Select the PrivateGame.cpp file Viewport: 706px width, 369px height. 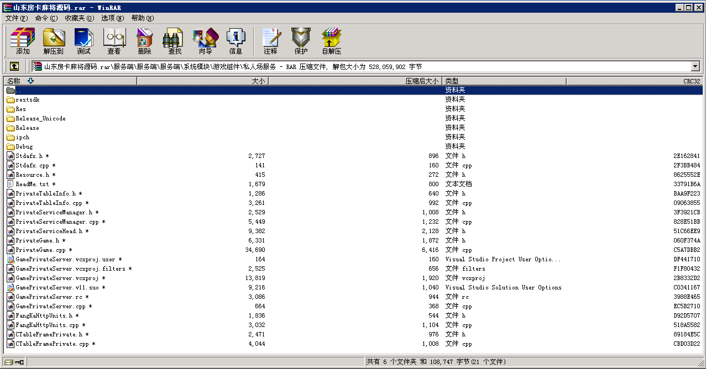click(40, 250)
